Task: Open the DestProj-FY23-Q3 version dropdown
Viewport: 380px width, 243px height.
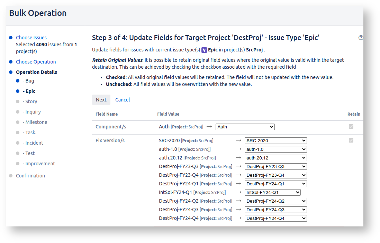Action: coord(275,167)
